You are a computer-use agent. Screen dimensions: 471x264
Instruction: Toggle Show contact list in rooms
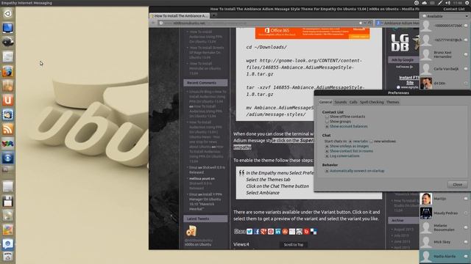327,151
